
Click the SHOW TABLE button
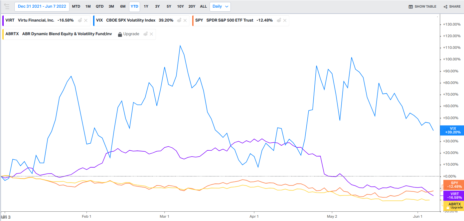point(422,7)
